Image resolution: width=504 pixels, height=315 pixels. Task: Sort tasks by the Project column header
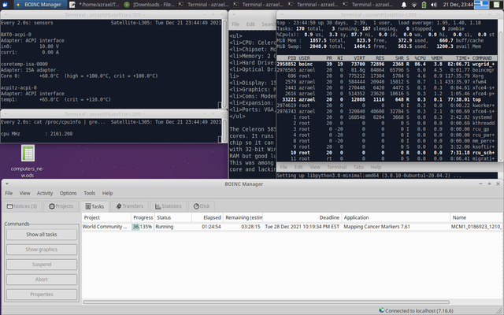pyautogui.click(x=106, y=217)
